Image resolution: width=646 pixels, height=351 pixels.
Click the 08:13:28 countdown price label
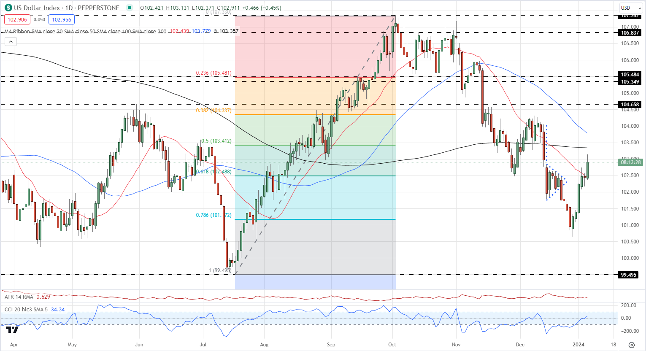click(631, 162)
